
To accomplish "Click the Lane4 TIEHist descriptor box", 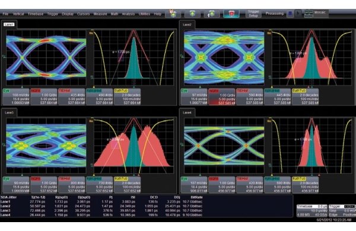I will pyautogui.click(x=250, y=185).
